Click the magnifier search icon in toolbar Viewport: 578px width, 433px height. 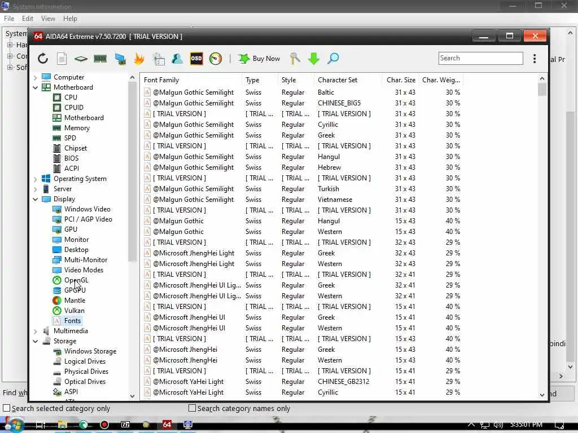[333, 59]
